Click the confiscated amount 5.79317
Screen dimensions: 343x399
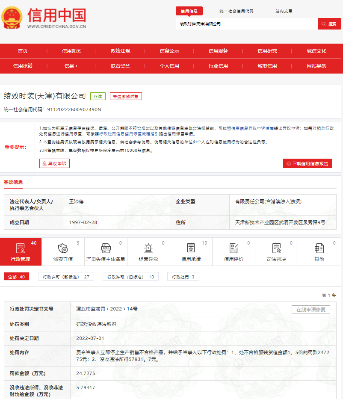[86, 387]
